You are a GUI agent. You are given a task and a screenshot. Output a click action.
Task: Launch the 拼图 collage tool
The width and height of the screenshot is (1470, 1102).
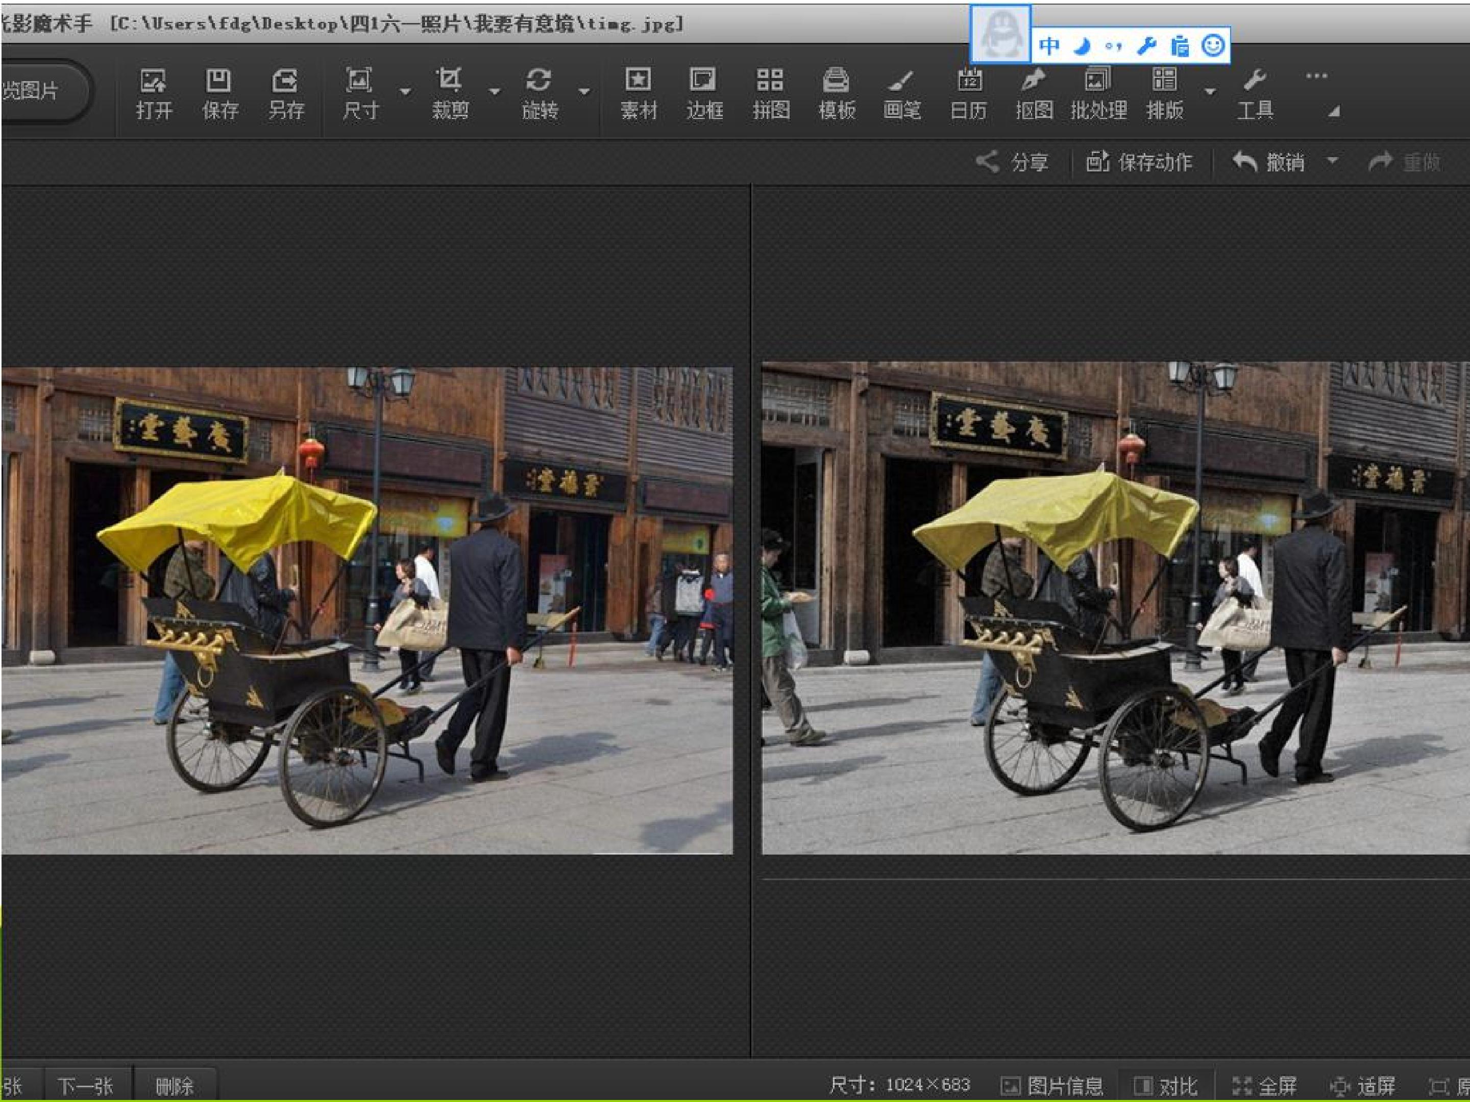(x=770, y=93)
